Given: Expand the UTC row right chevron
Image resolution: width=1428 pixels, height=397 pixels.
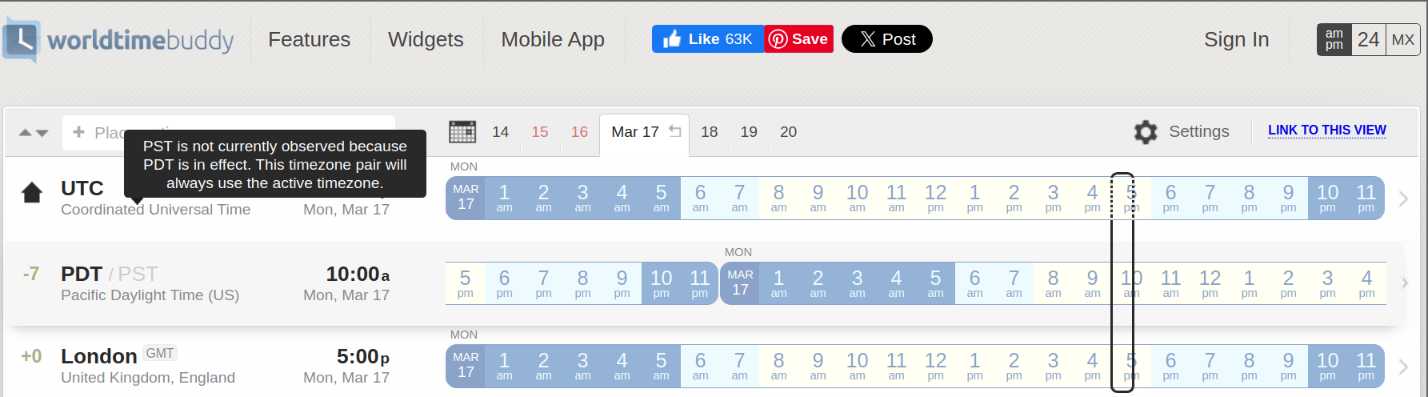Looking at the screenshot, I should (1403, 198).
